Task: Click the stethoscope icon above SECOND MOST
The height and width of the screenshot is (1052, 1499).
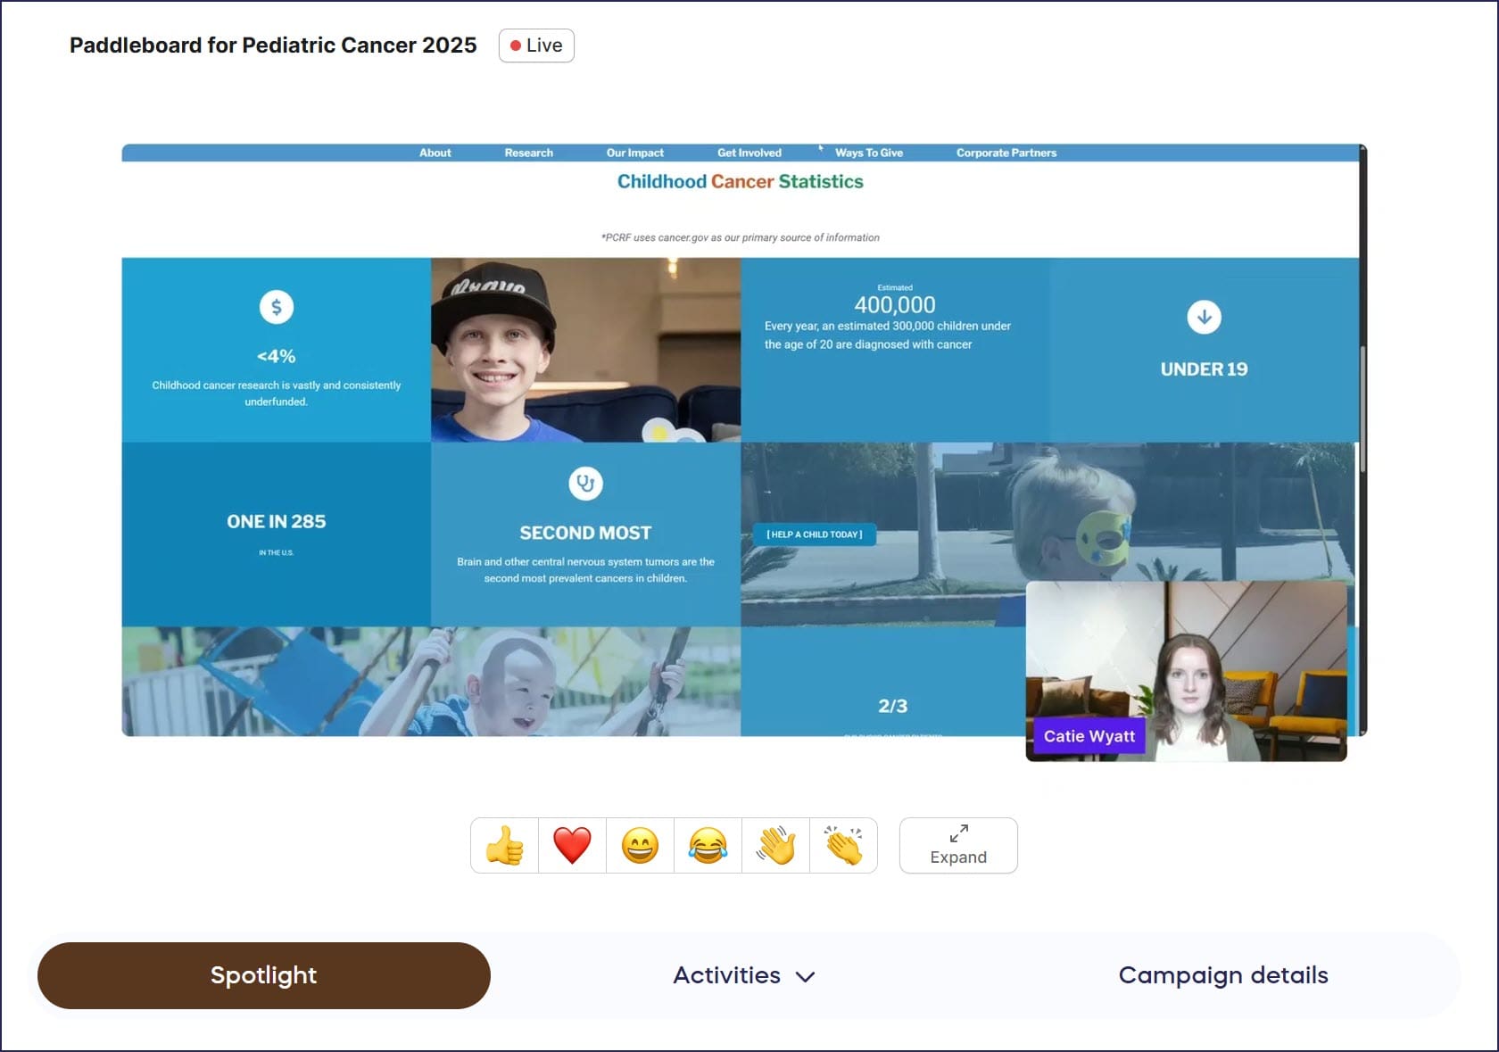Action: (x=585, y=484)
